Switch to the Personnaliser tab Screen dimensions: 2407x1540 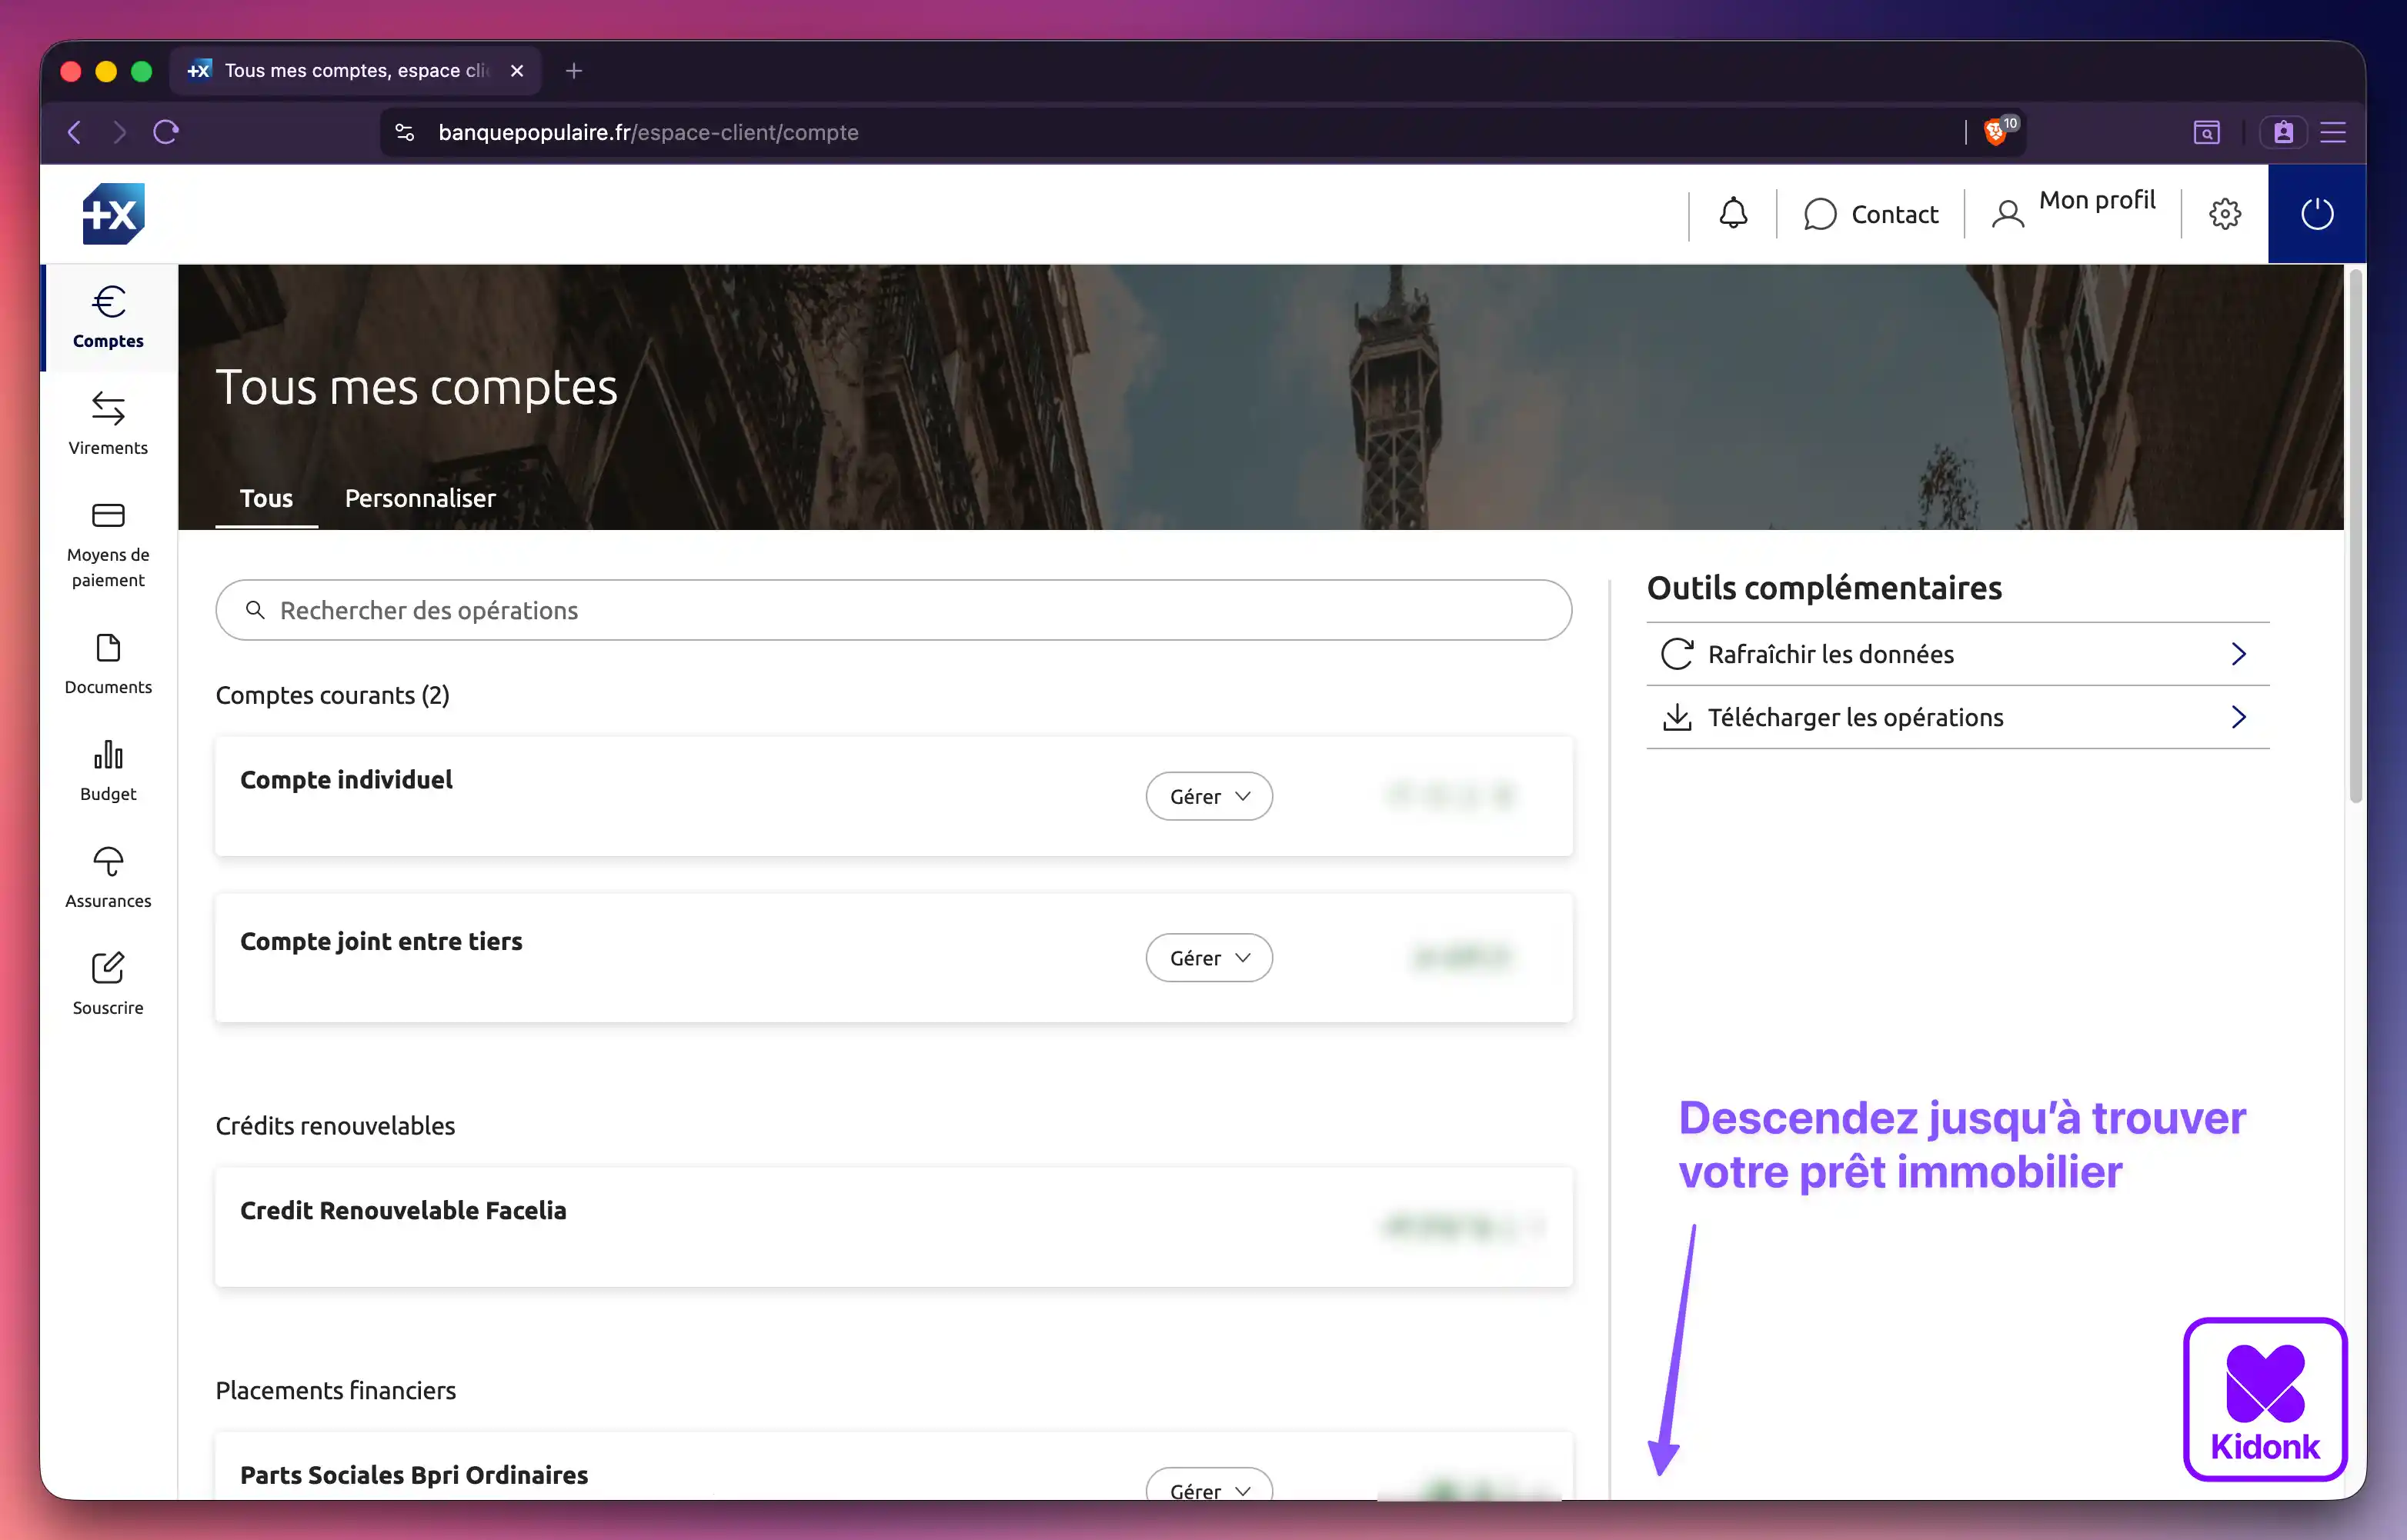click(420, 498)
